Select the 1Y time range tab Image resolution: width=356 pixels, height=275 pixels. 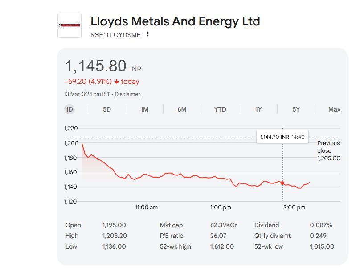(x=258, y=109)
